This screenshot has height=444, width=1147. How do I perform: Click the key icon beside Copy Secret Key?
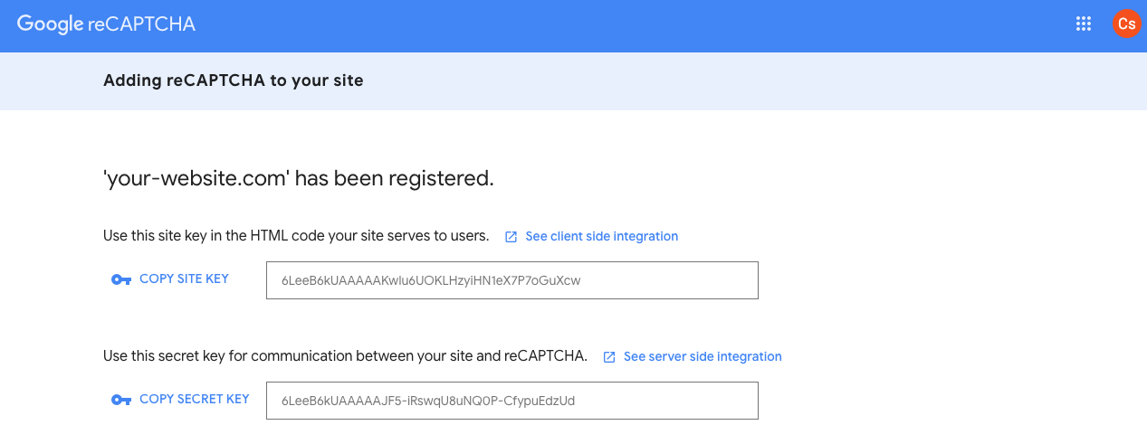click(121, 400)
